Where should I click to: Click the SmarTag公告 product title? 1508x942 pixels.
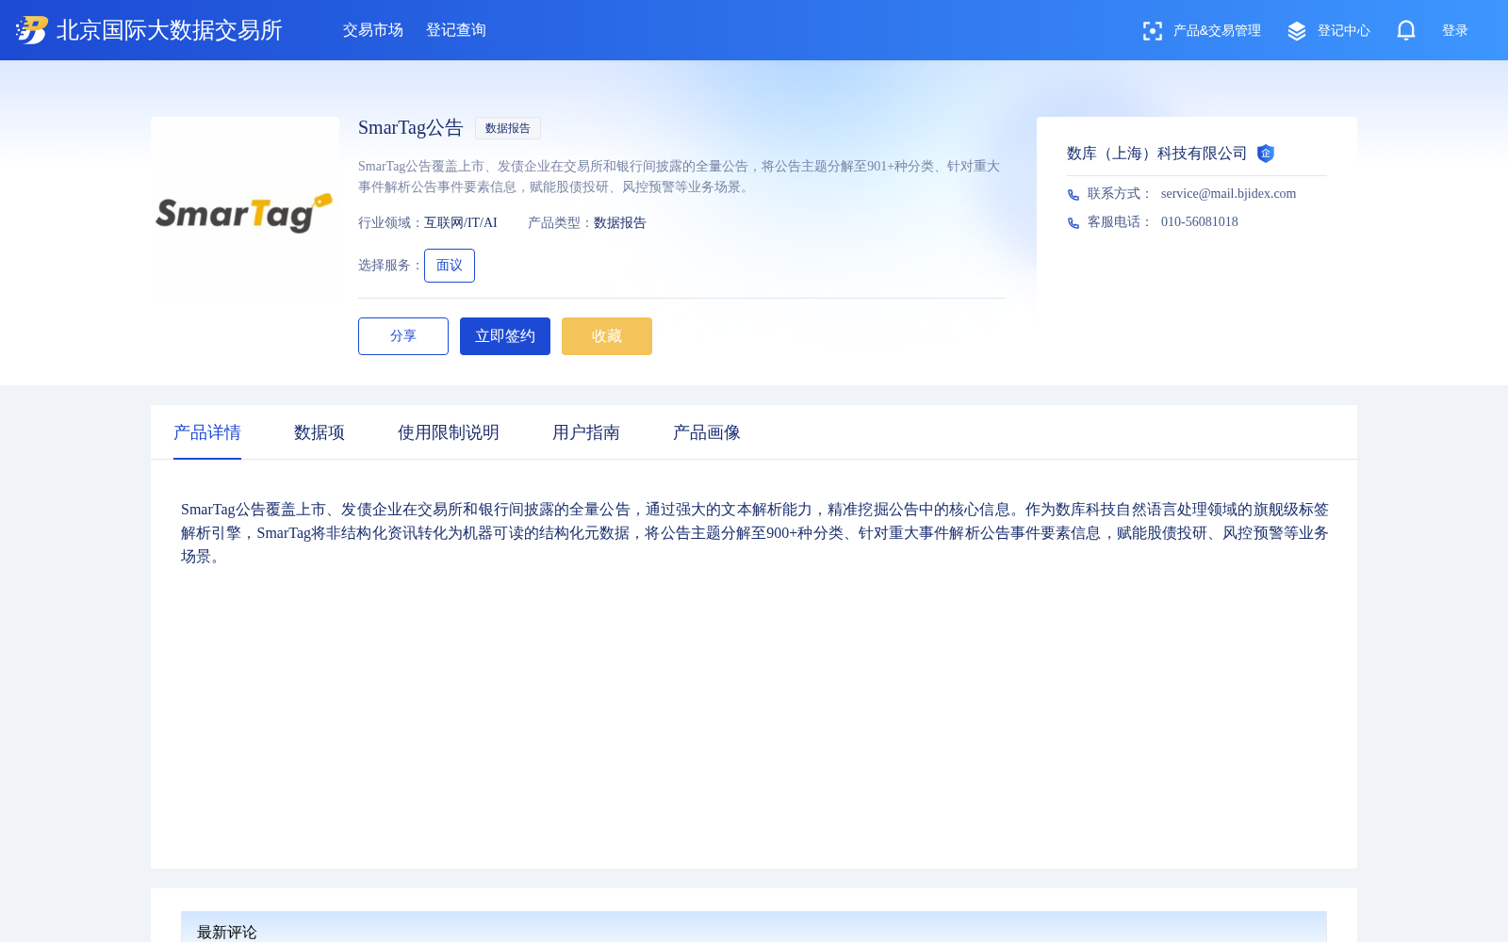(411, 128)
